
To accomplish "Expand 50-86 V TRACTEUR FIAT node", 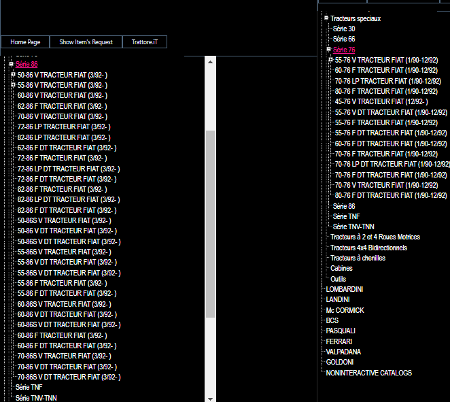I will [x=13, y=74].
